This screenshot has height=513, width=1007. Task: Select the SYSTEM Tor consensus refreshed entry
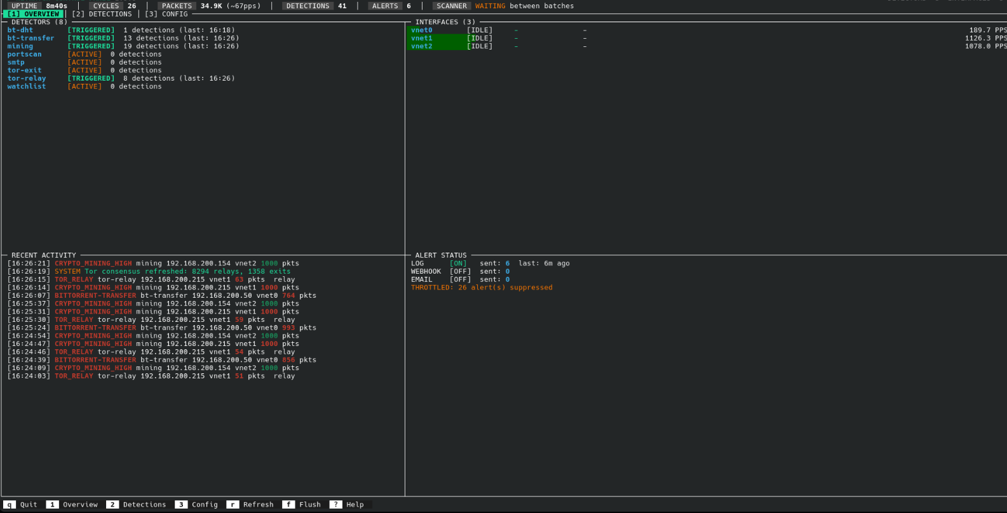coord(172,272)
